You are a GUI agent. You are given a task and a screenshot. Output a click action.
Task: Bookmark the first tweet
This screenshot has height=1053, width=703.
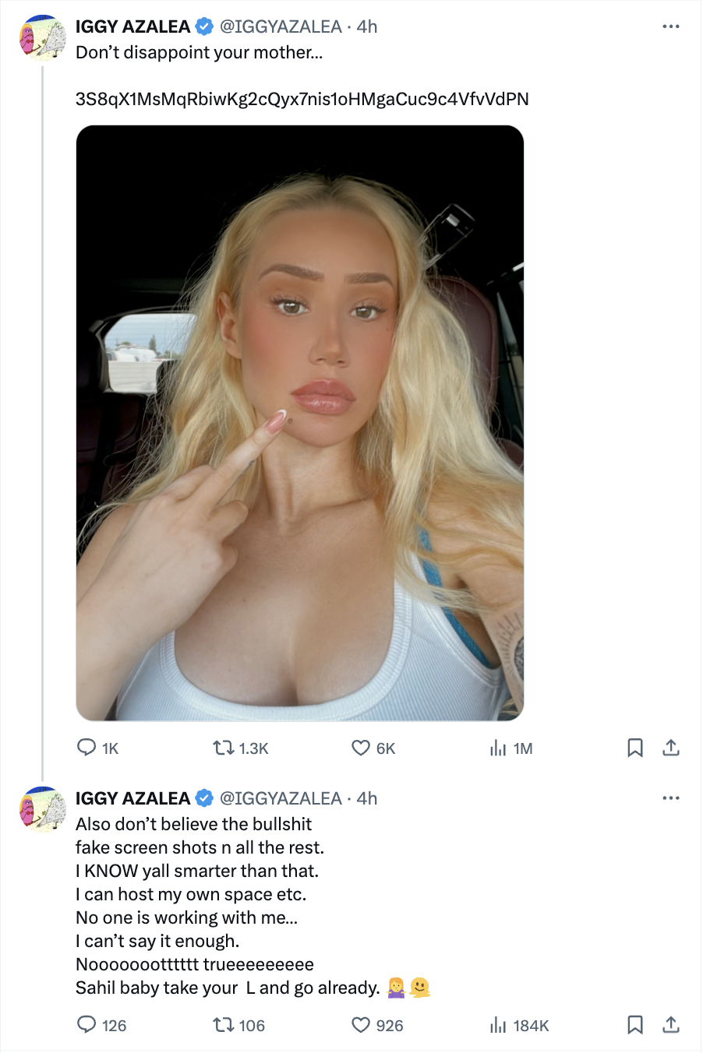click(x=635, y=748)
